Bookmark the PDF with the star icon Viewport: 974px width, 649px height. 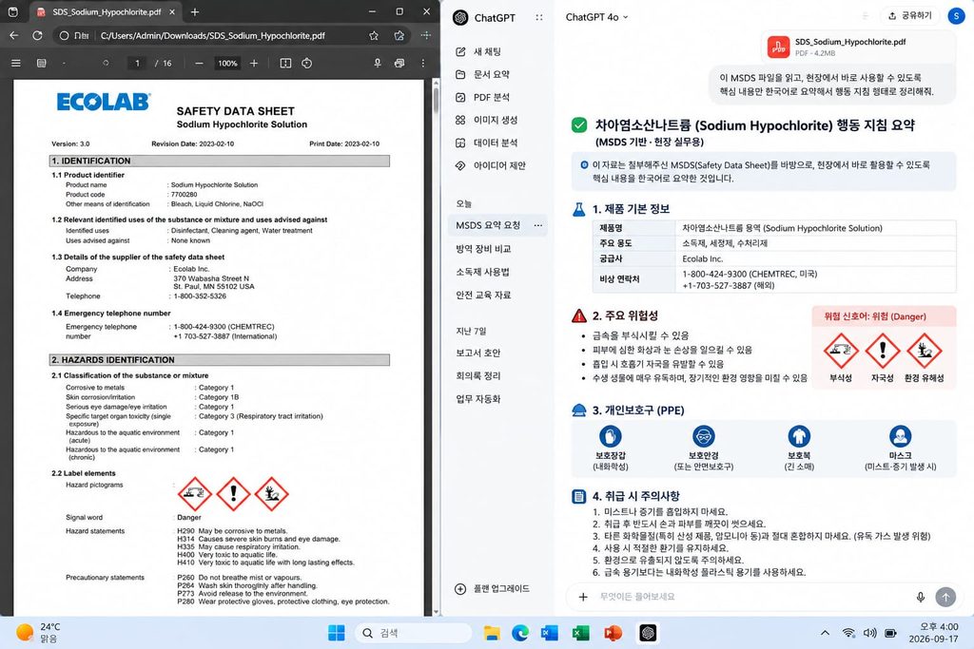[x=373, y=36]
